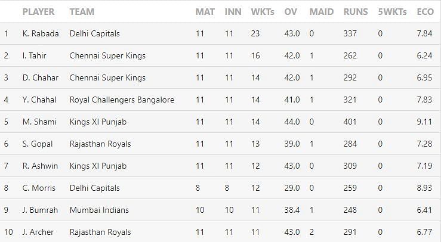Select M. Shami in the table

[x=39, y=122]
